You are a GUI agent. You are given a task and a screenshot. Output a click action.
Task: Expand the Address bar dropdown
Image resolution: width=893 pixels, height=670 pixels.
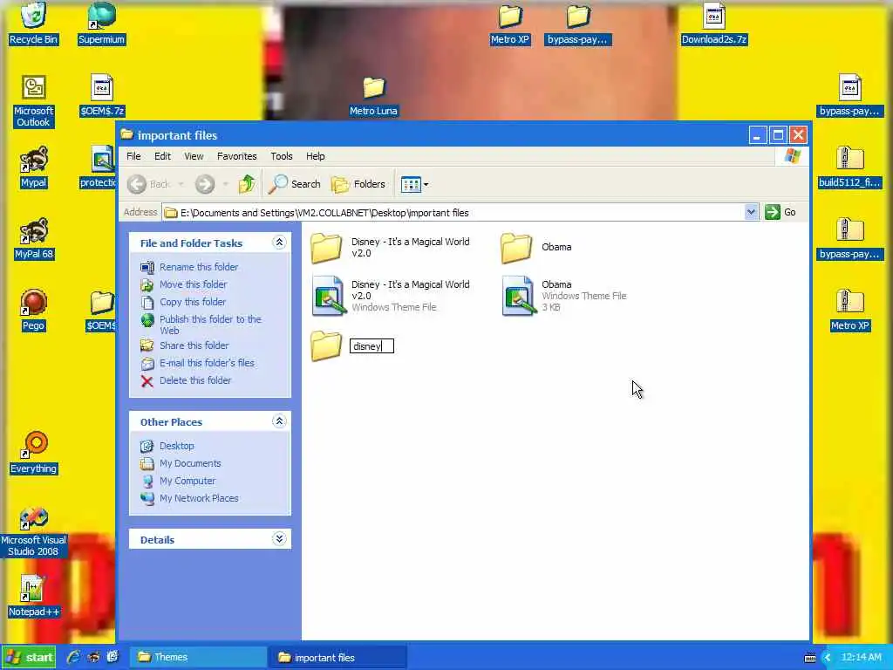(751, 212)
